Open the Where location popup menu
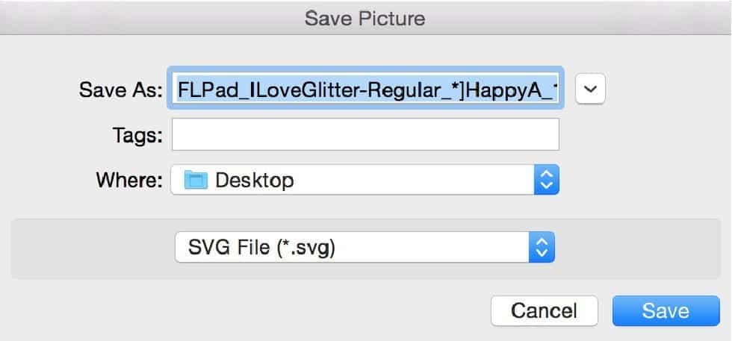This screenshot has height=341, width=732. pos(365,180)
